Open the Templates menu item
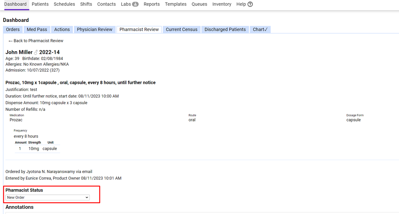 click(x=176, y=4)
